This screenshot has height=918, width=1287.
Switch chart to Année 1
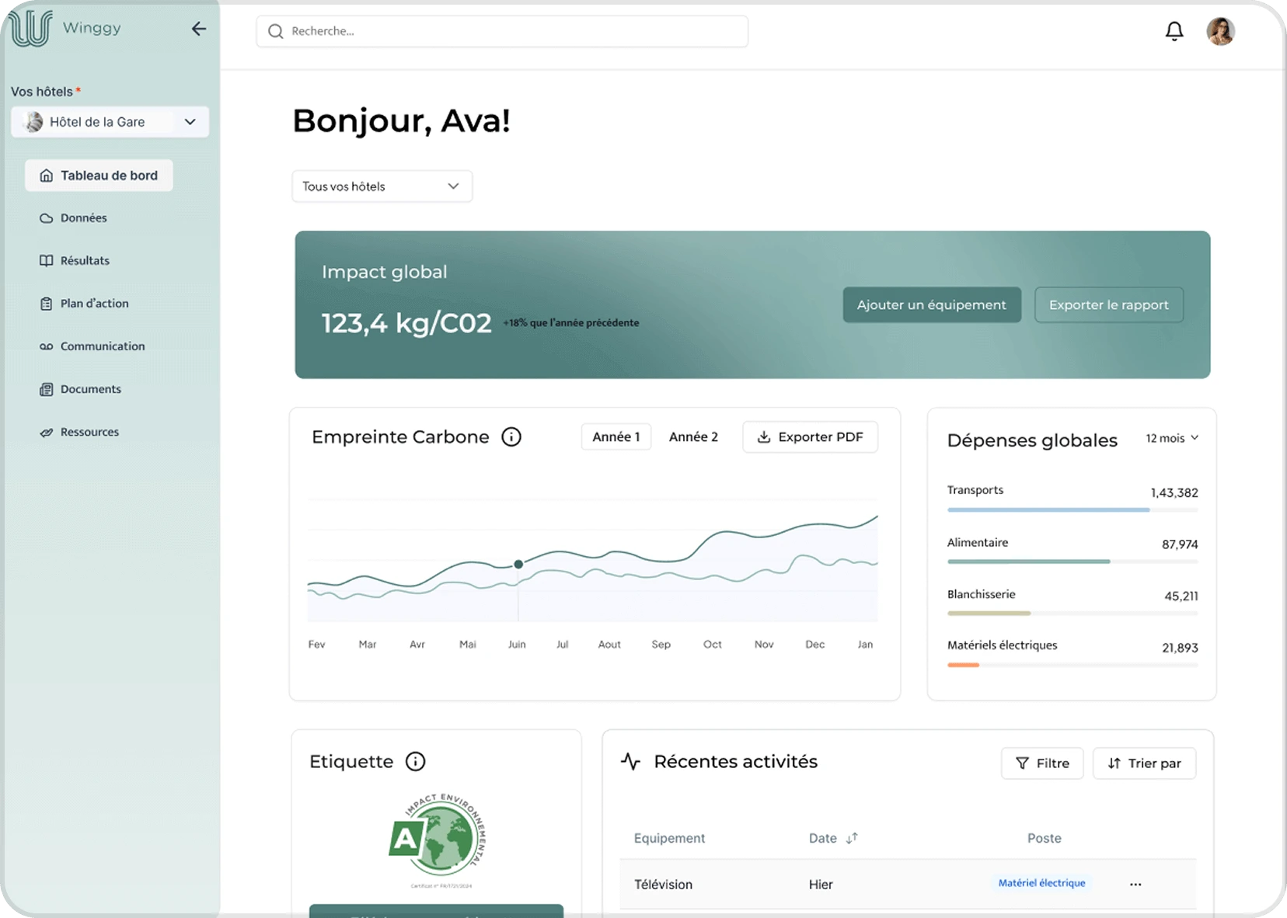[616, 437]
